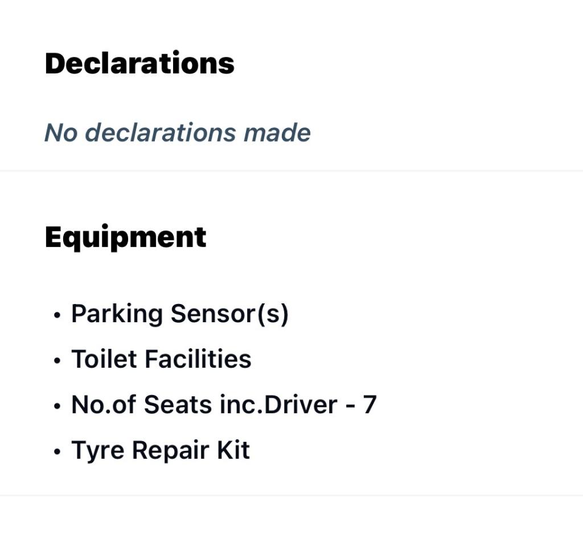Screen dimensions: 583x534
Task: Click the seat count number 7
Action: click(369, 405)
